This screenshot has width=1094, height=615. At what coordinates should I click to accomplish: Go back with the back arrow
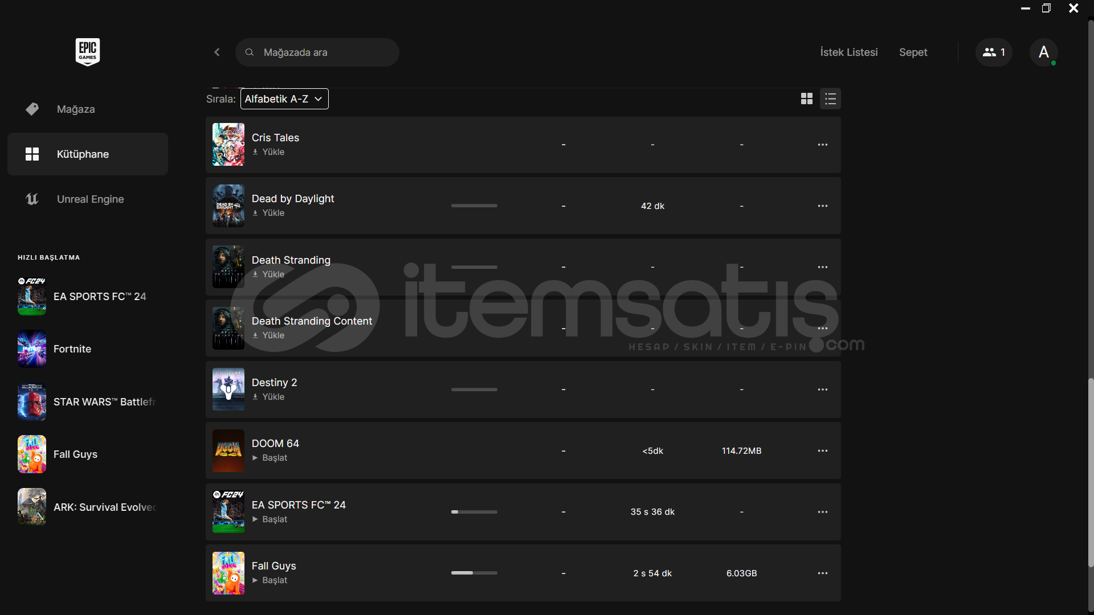[x=217, y=52]
